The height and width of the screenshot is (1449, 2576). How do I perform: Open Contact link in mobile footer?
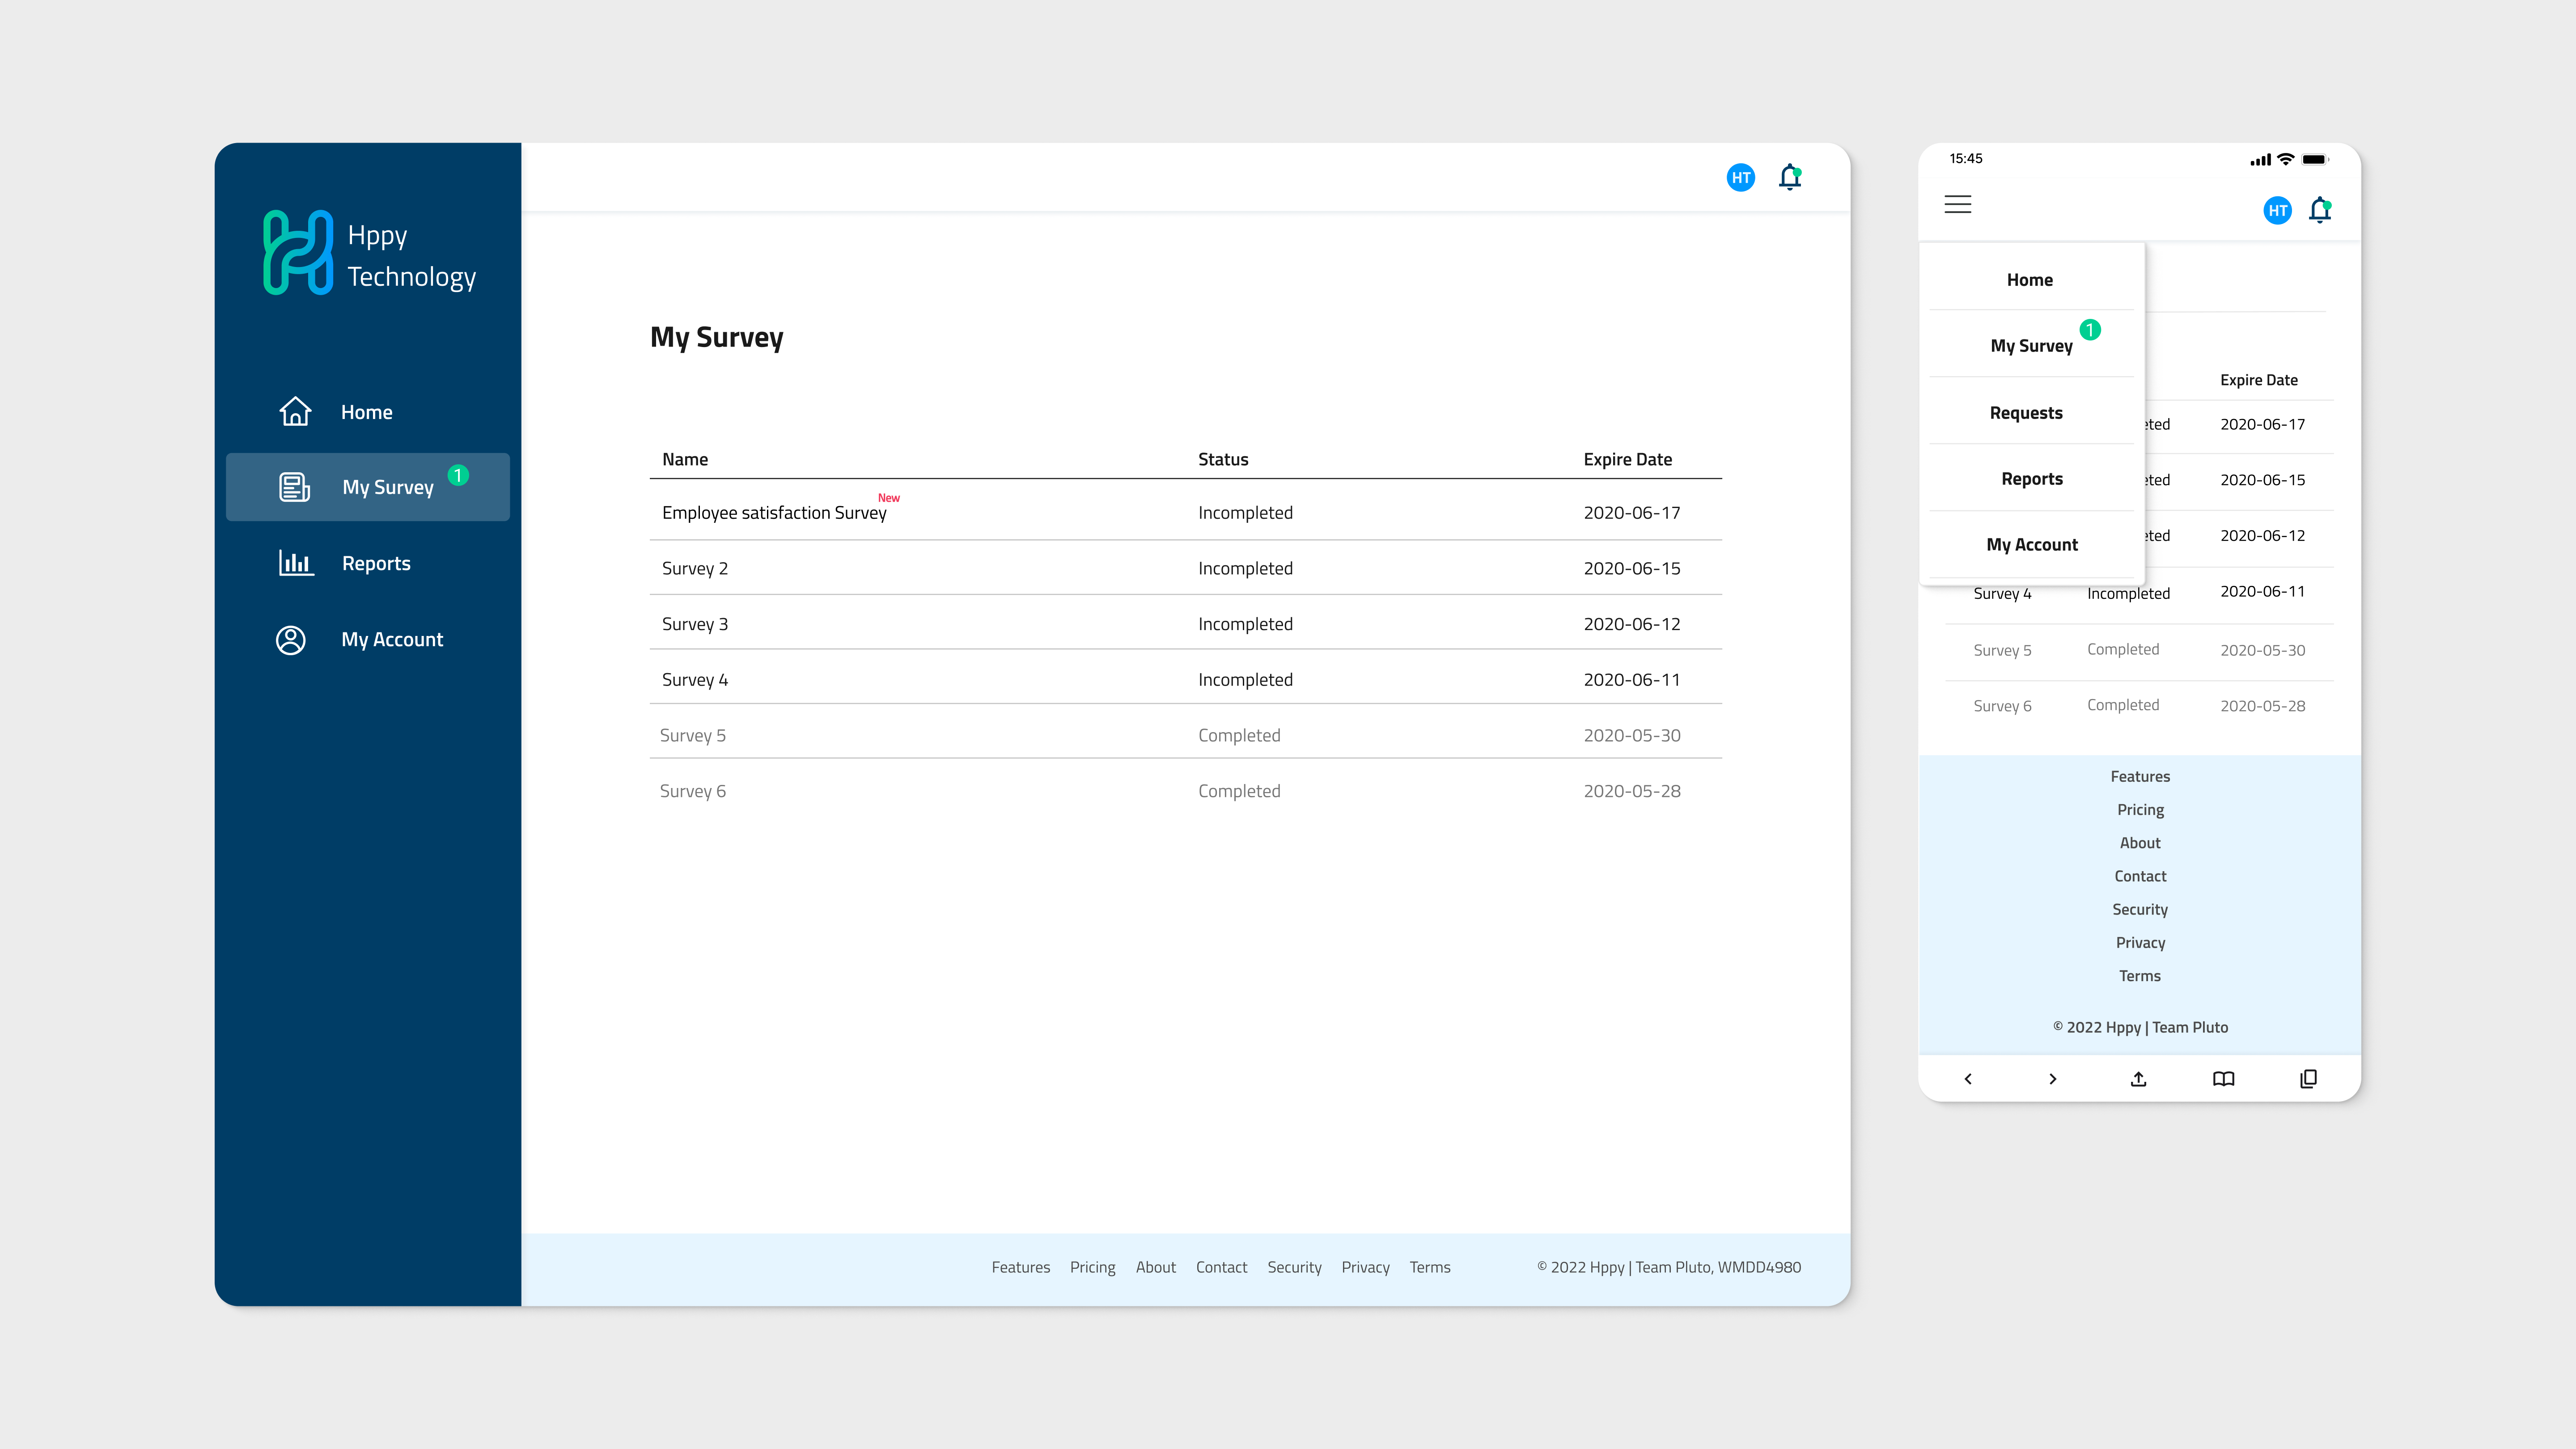coord(2140,877)
